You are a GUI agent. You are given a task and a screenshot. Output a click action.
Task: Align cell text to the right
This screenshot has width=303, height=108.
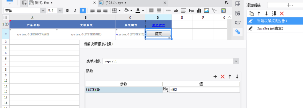coord(105,11)
